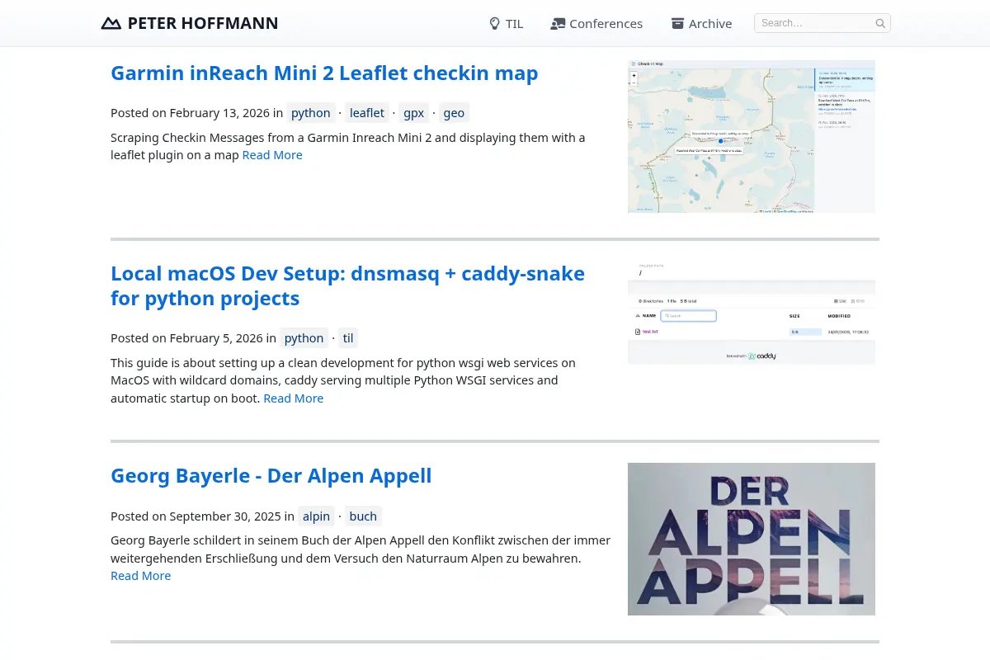Click Read More on Garmin inReach post
The width and height of the screenshot is (990, 660).
coord(272,155)
